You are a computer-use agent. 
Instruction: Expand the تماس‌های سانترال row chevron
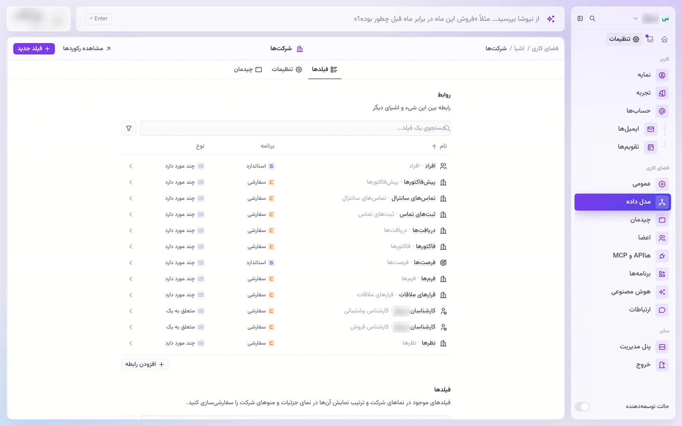pos(131,199)
